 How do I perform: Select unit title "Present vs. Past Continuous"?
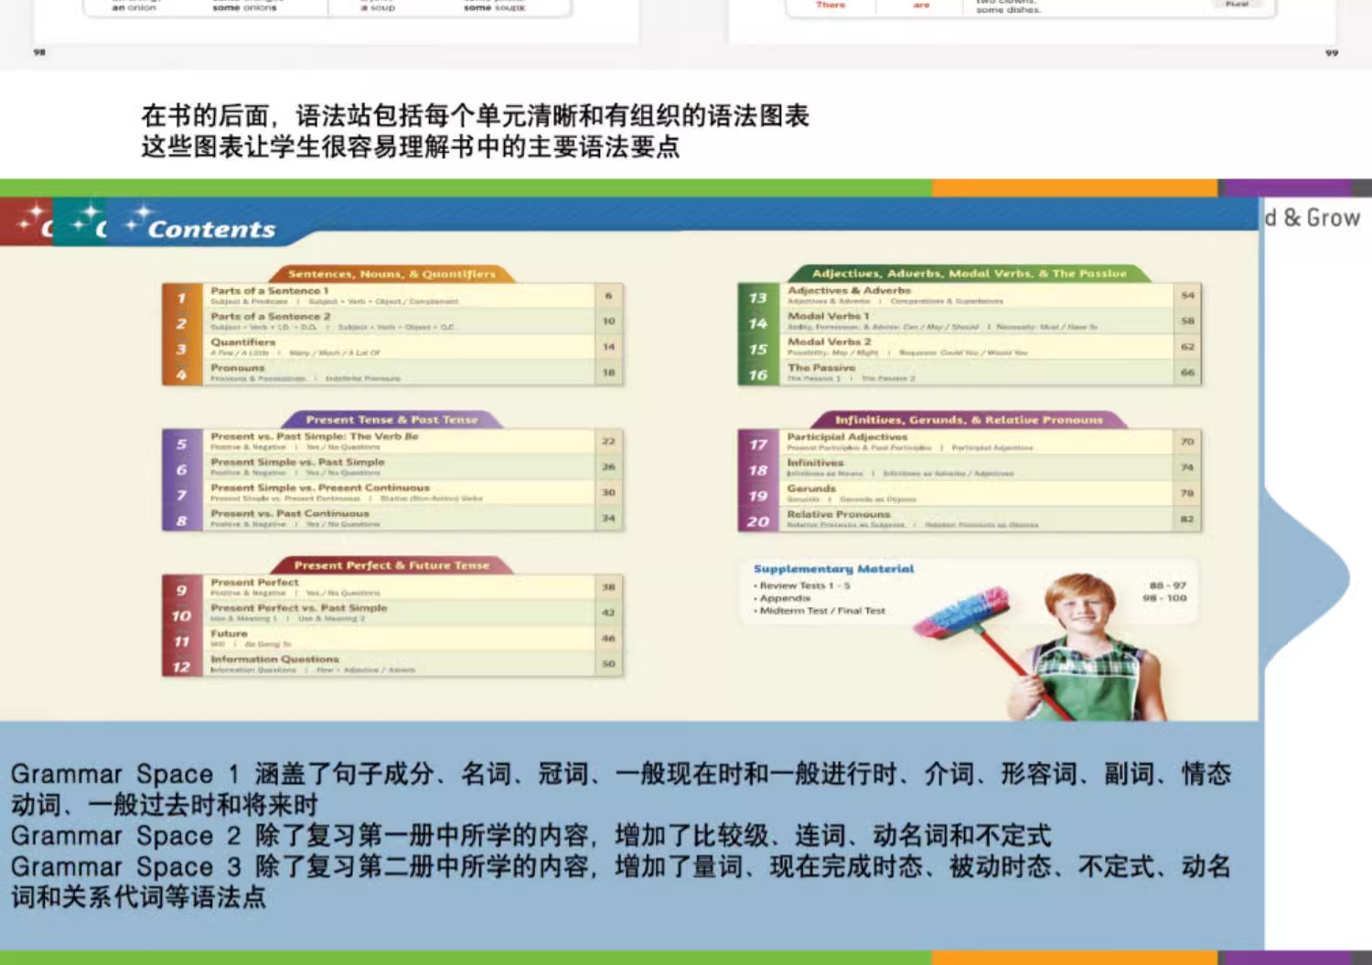tap(289, 513)
